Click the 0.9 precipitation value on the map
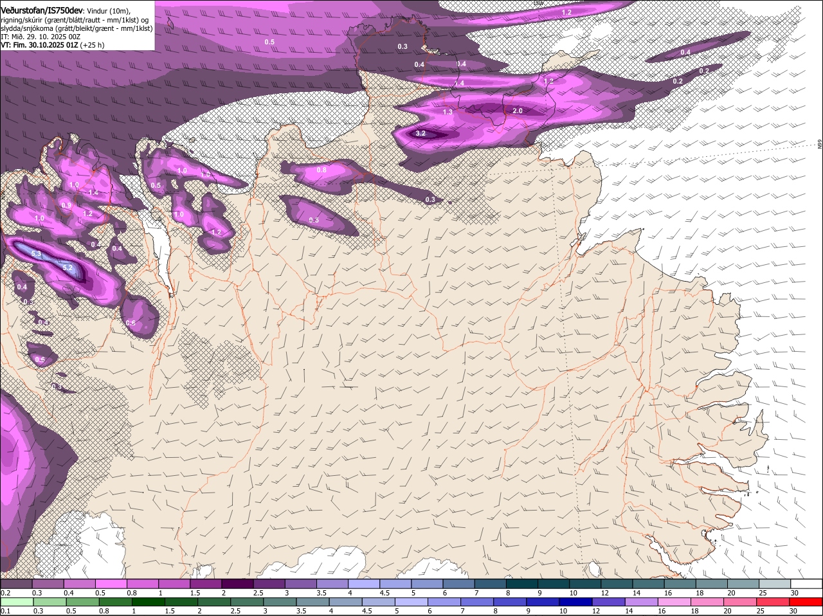The width and height of the screenshot is (823, 616). click(66, 205)
